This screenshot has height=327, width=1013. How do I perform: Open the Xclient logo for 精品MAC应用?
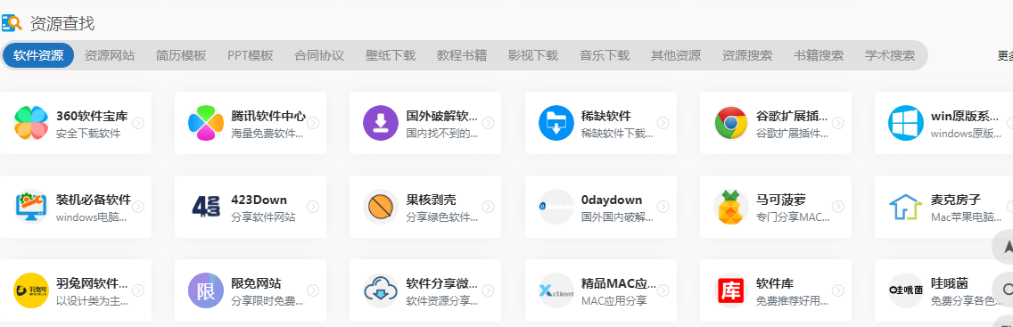pyautogui.click(x=556, y=290)
